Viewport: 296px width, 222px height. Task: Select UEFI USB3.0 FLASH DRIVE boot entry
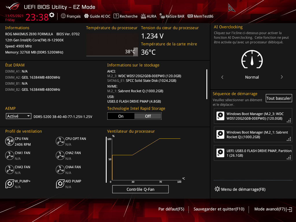(x=253, y=153)
